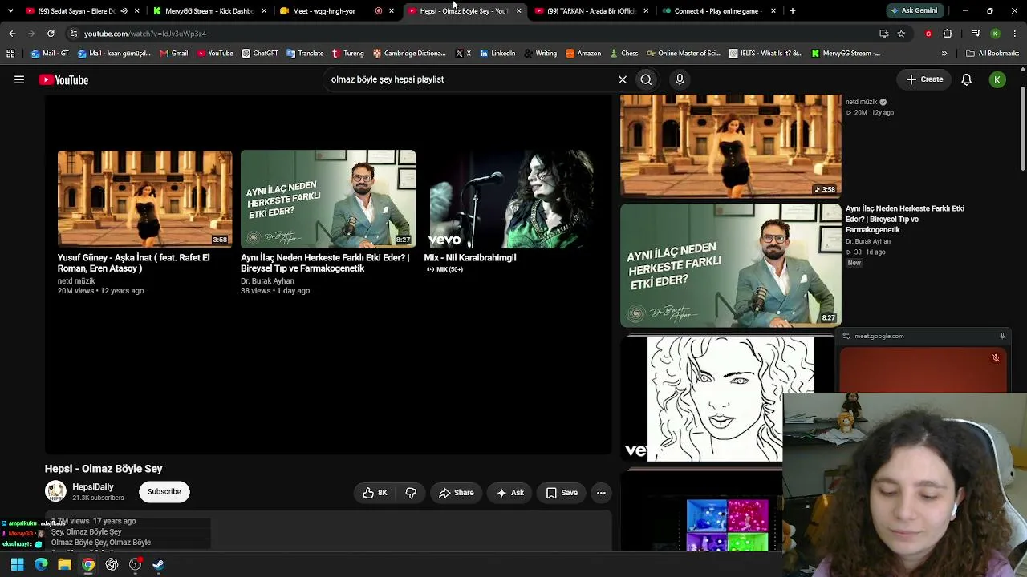Start voice search with the microphone
This screenshot has width=1027, height=577.
tap(680, 79)
